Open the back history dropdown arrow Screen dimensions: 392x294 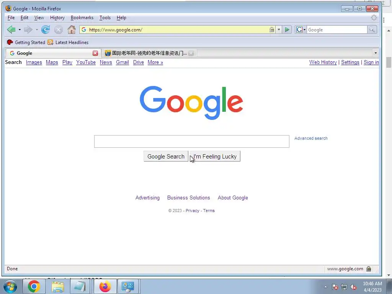(x=20, y=30)
